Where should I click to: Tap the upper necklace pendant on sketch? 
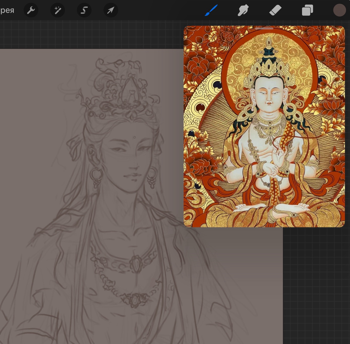coord(136,264)
